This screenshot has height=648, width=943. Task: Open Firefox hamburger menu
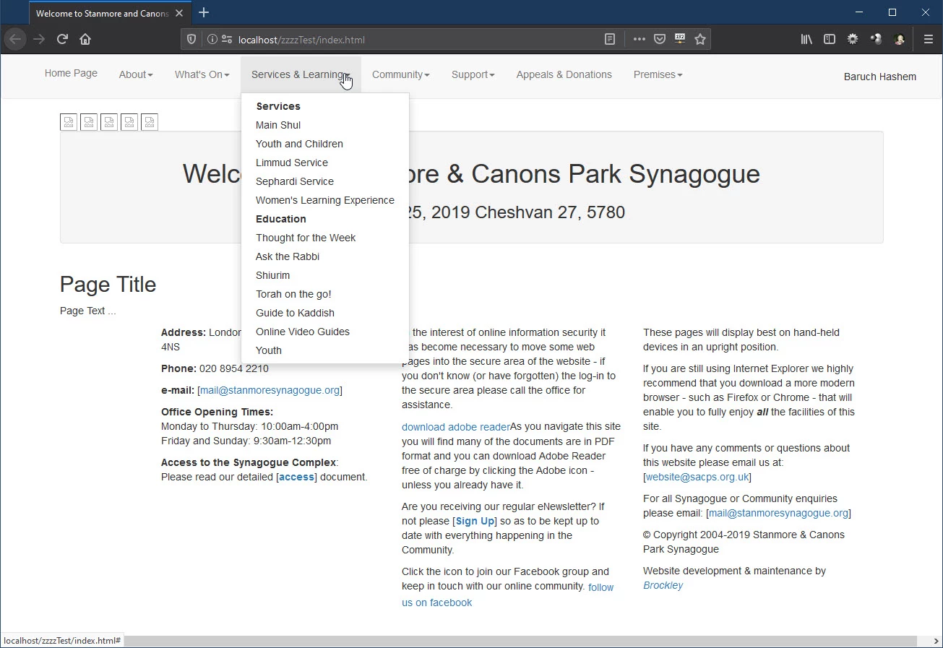(929, 40)
